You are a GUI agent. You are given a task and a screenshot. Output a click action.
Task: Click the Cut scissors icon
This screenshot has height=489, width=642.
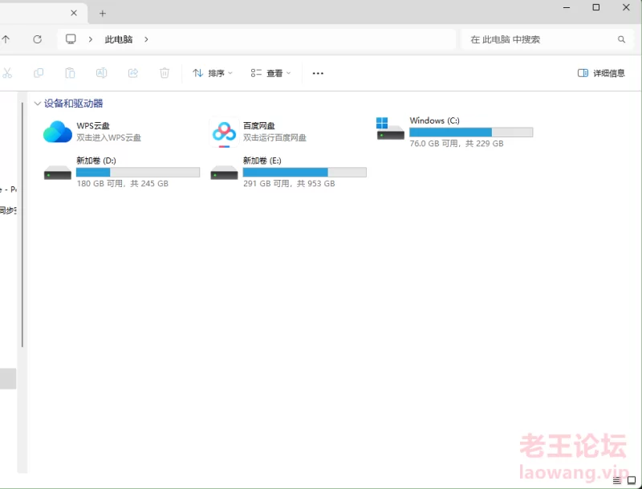(7, 73)
